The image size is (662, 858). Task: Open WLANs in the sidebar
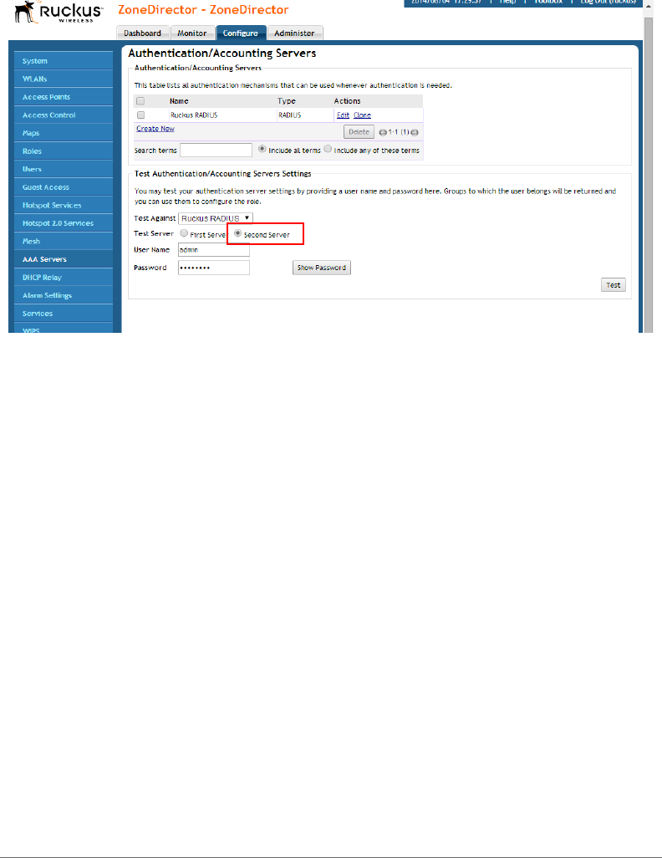[64, 79]
